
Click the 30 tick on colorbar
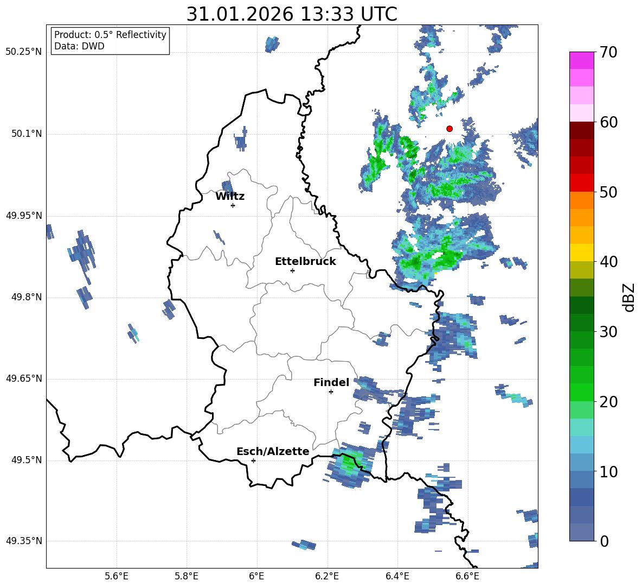(x=608, y=332)
